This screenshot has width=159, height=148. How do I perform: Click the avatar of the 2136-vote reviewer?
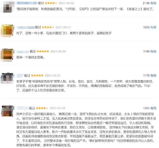click(7, 7)
